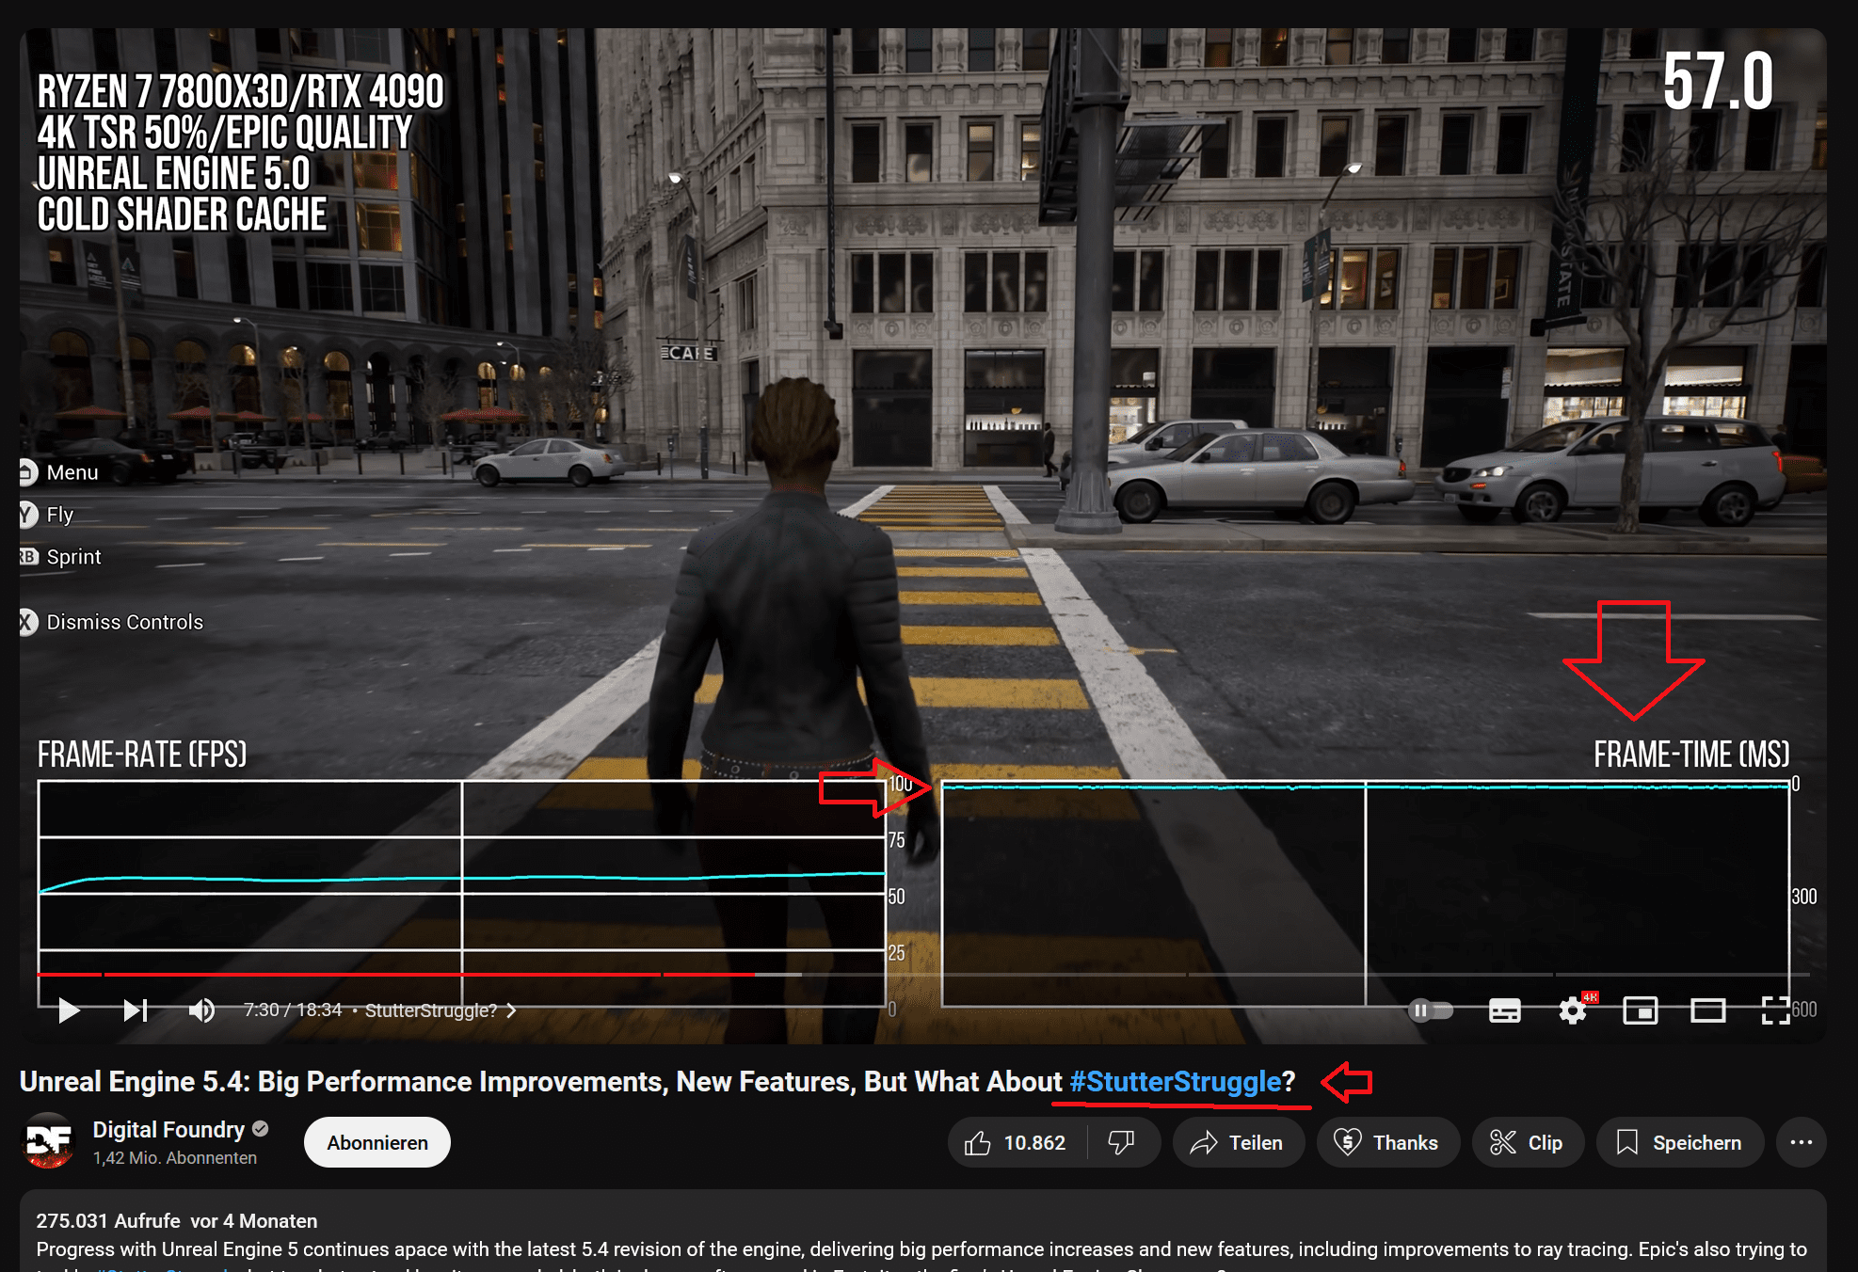The height and width of the screenshot is (1272, 1858).
Task: Send a Thanks to the creator
Action: coord(1387,1142)
